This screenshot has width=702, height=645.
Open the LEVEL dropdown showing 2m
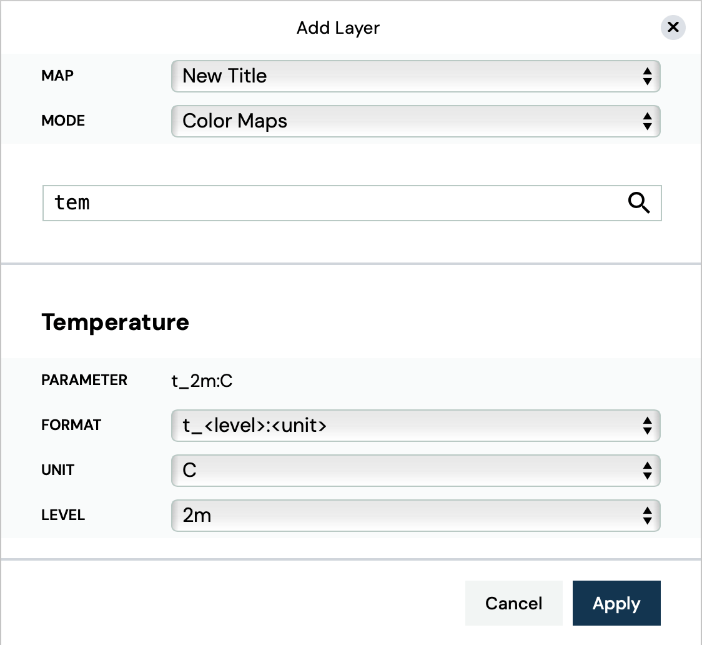[x=415, y=515]
